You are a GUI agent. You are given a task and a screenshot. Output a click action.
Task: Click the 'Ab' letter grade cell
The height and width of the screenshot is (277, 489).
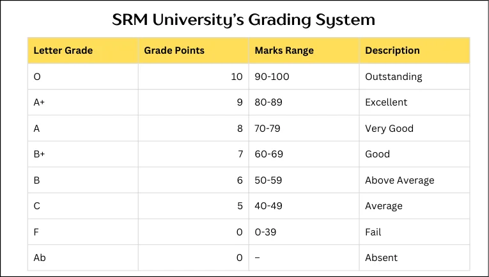tap(40, 258)
